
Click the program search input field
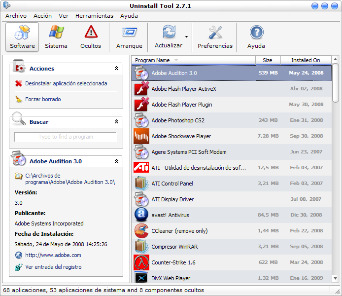[66, 137]
